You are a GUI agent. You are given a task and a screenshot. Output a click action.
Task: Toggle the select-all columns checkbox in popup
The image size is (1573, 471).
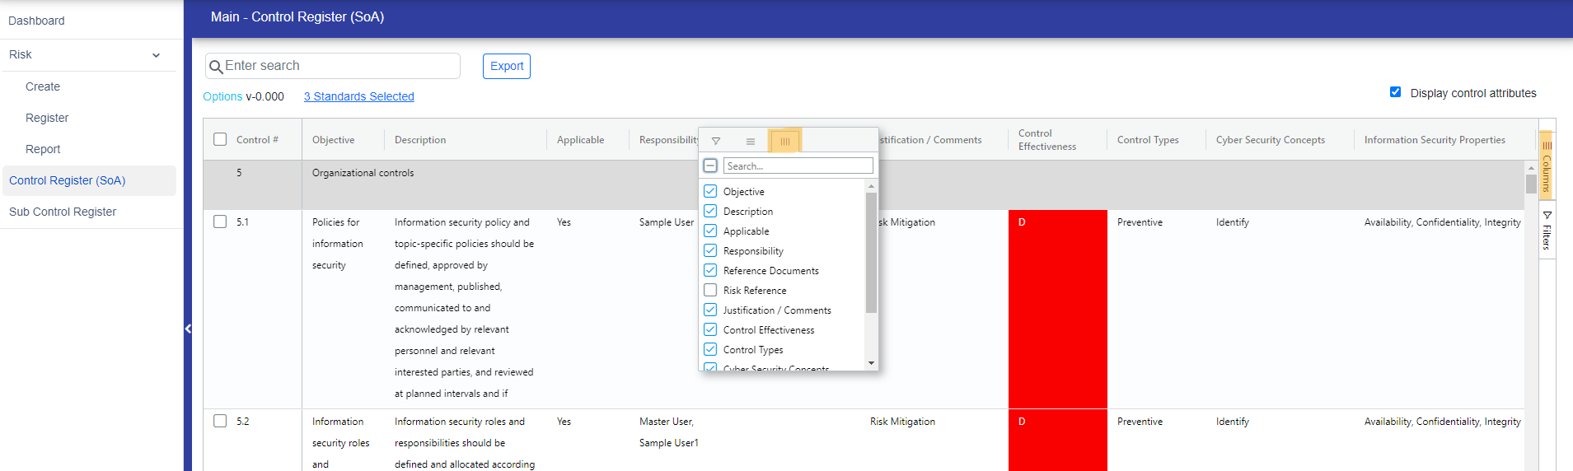(x=710, y=166)
